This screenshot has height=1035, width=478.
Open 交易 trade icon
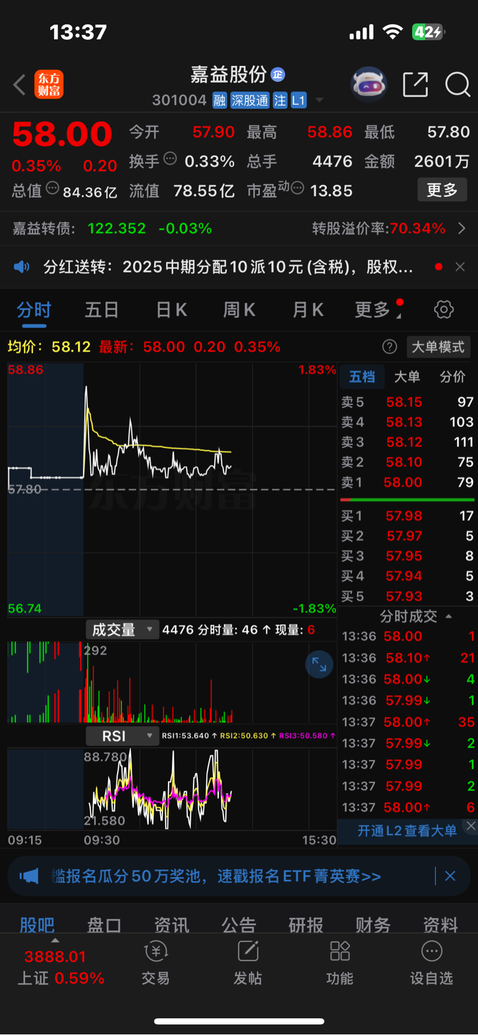[x=156, y=963]
